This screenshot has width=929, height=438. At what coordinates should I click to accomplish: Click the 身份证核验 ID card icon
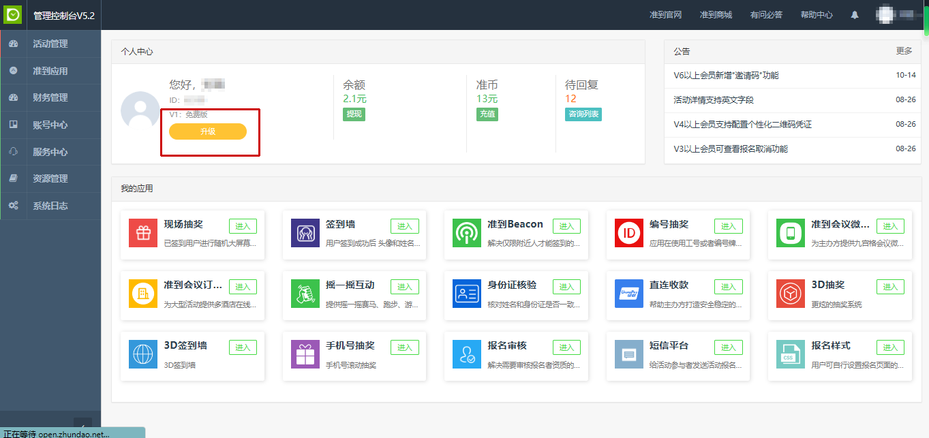click(x=467, y=294)
